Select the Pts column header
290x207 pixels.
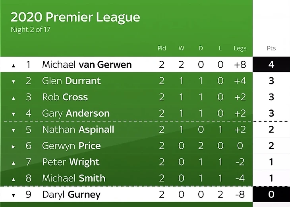271,48
